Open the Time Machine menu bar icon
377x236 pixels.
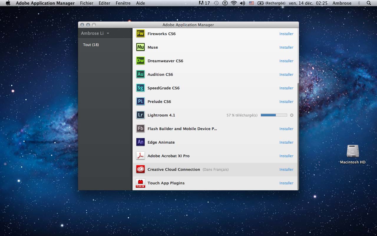tap(216, 3)
